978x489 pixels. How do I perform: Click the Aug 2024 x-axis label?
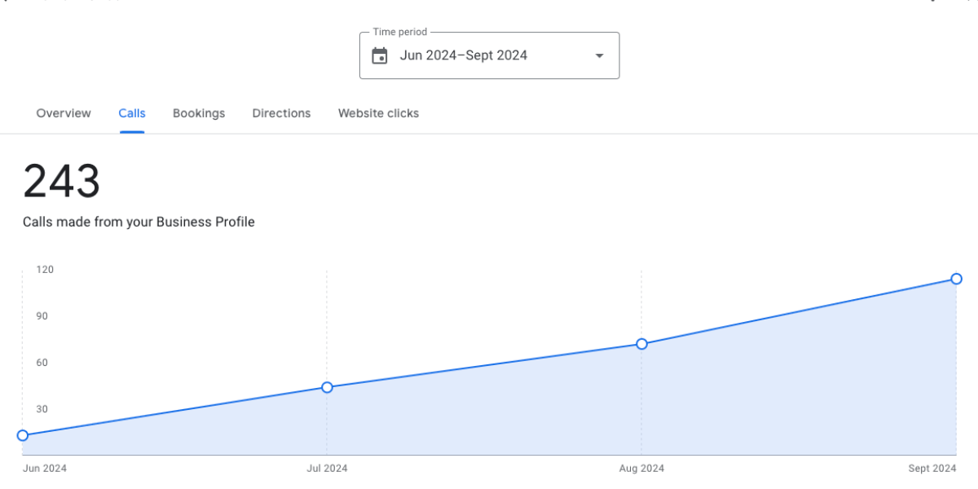click(641, 468)
